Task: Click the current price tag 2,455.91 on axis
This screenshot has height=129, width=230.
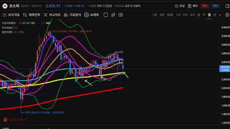Action: 225,69
